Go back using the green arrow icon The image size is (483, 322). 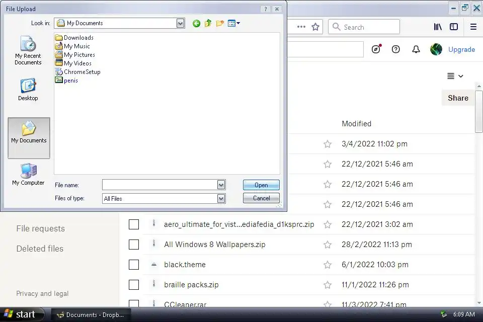pos(196,24)
